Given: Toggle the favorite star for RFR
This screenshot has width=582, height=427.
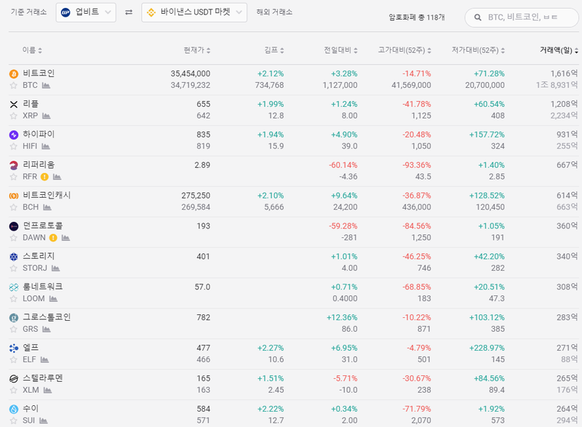Looking at the screenshot, I should [x=14, y=177].
